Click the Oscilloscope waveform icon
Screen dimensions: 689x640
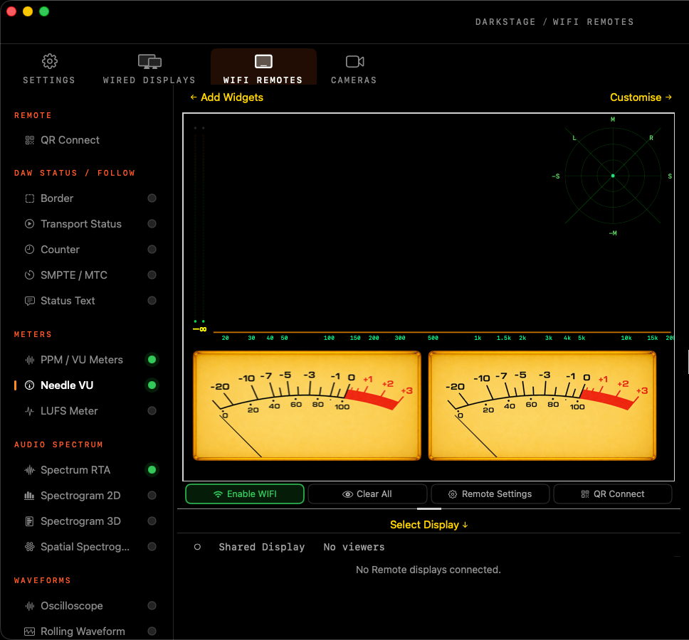tap(29, 606)
